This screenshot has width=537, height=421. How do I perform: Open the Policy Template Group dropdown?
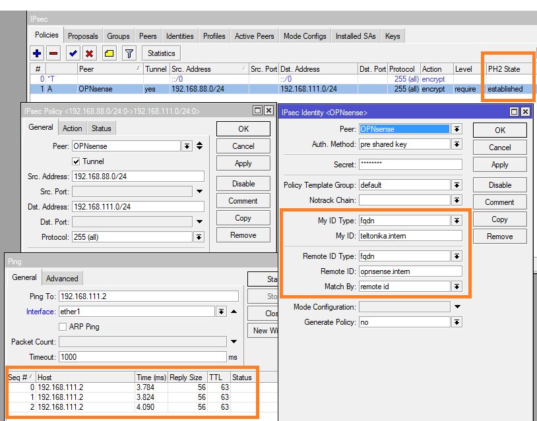[457, 185]
